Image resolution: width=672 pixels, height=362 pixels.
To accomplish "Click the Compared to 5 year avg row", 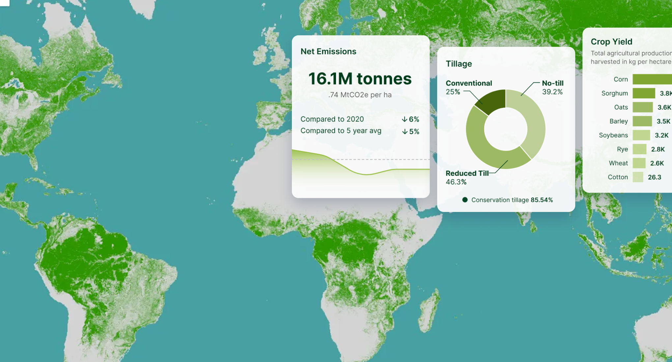I will pyautogui.click(x=341, y=131).
